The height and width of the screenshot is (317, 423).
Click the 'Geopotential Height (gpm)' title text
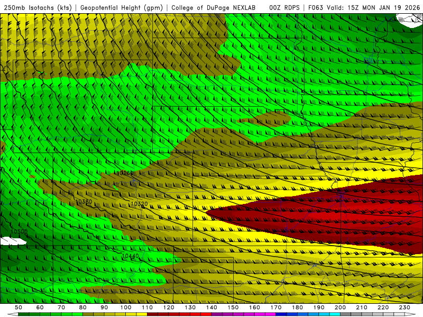[x=122, y=8]
